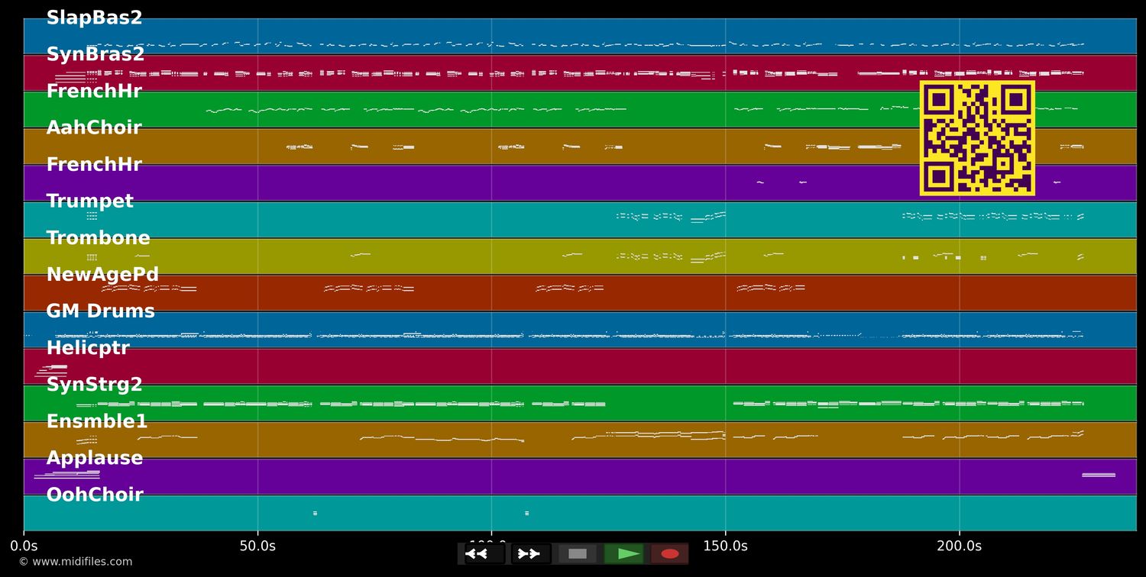
Task: Select the AahChoir track label
Action: 94,127
